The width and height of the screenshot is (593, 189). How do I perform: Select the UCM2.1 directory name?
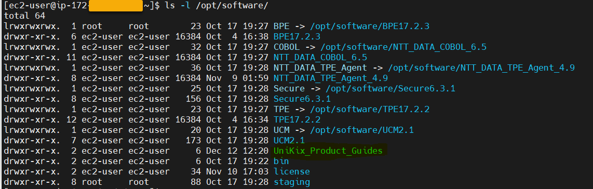(x=289, y=141)
